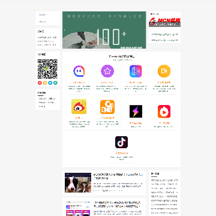Click the red round icon under QR code

[x=40, y=83]
